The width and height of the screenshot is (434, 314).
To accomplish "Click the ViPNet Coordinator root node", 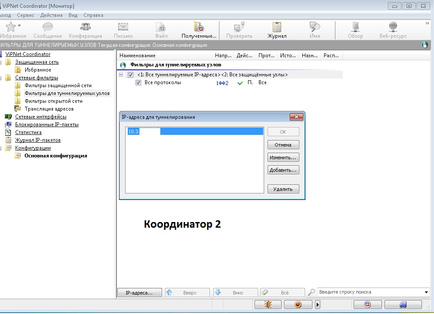I will pyautogui.click(x=28, y=54).
